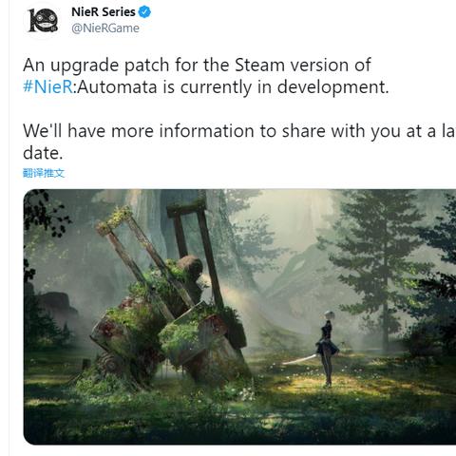Click the "We'll have more information" paragraph
Image resolution: width=456 pixels, height=456 pixels.
pyautogui.click(x=239, y=142)
